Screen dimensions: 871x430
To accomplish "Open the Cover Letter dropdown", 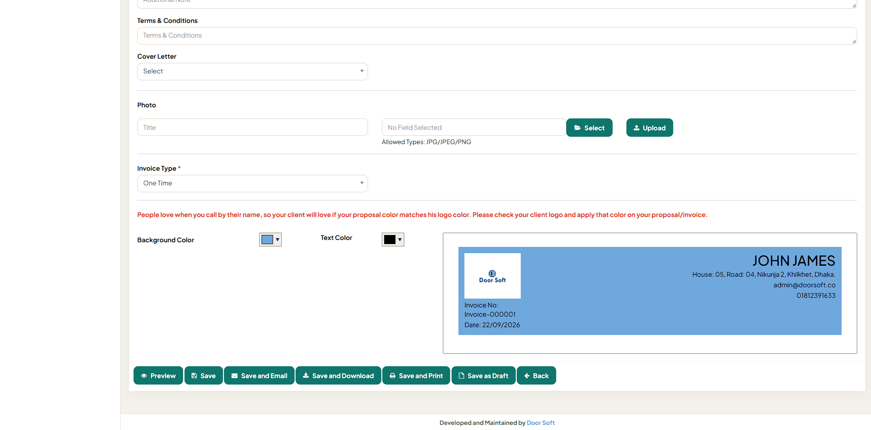I will [252, 72].
